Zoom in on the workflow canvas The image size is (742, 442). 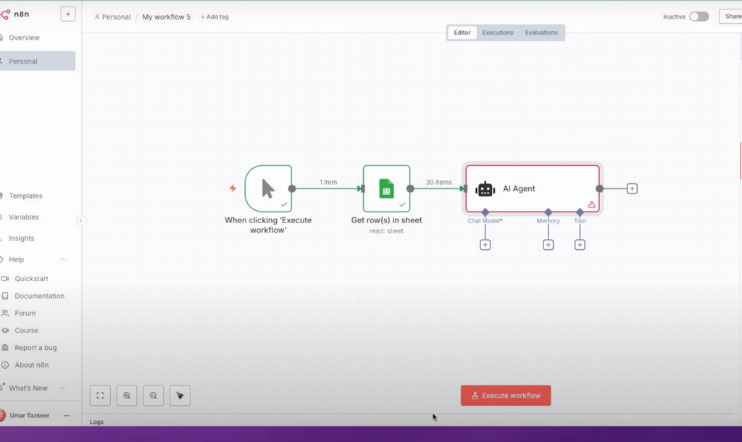(x=127, y=396)
